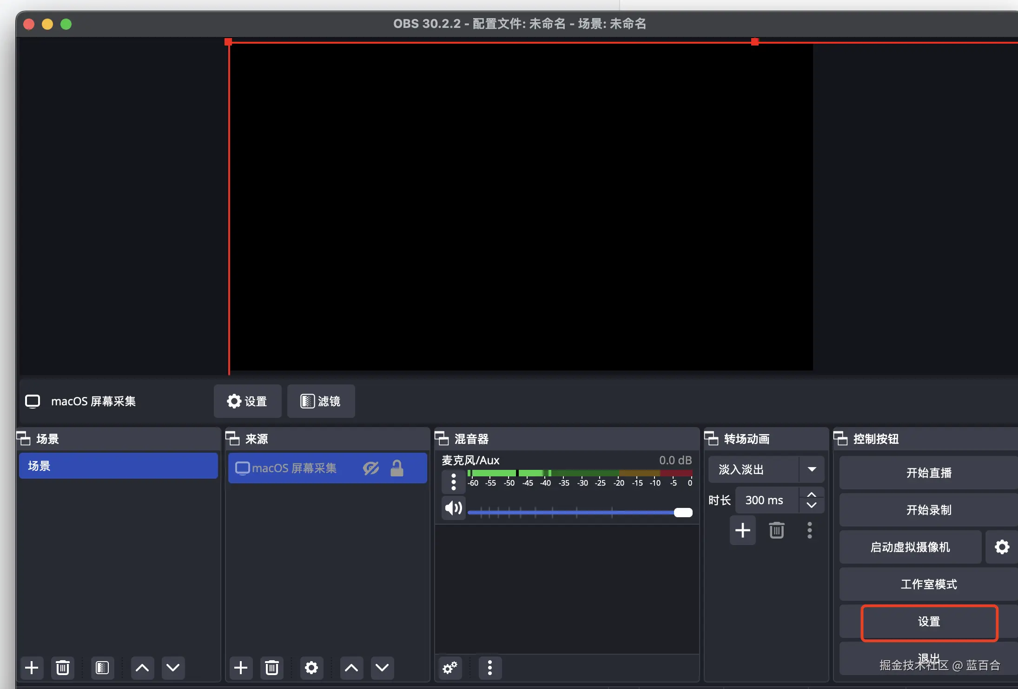
Task: Open 麦克风/Aux three-dot options menu
Action: [453, 481]
